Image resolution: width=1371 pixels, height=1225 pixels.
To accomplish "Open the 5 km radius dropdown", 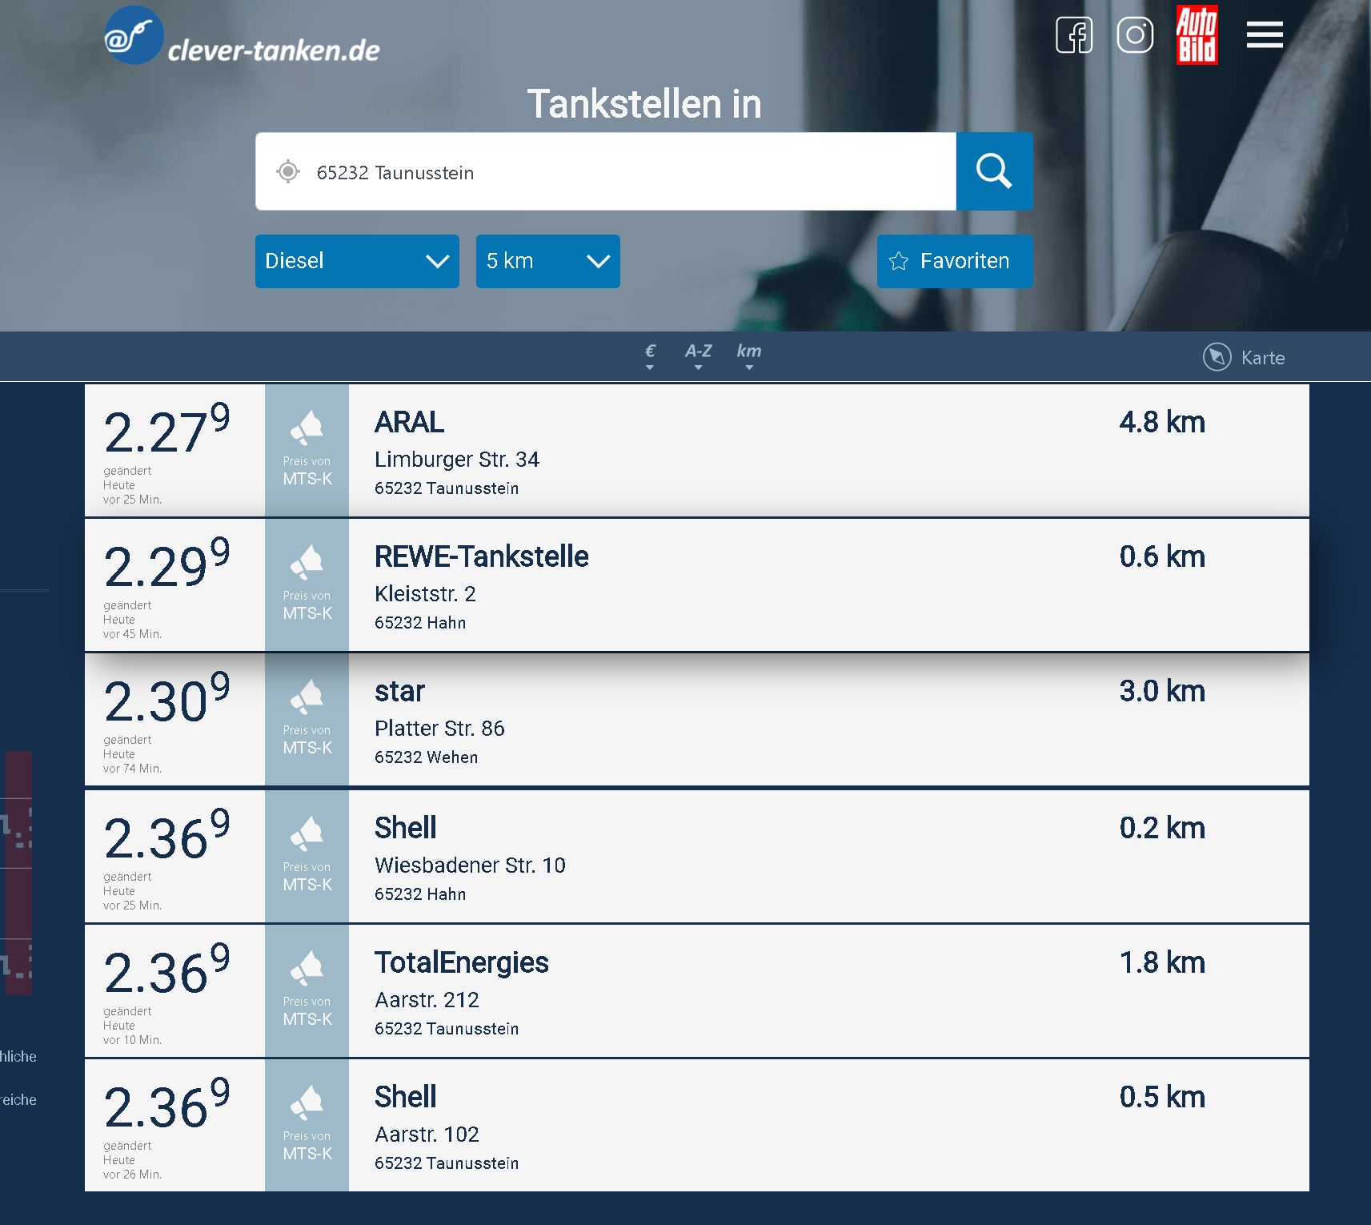I will (547, 261).
